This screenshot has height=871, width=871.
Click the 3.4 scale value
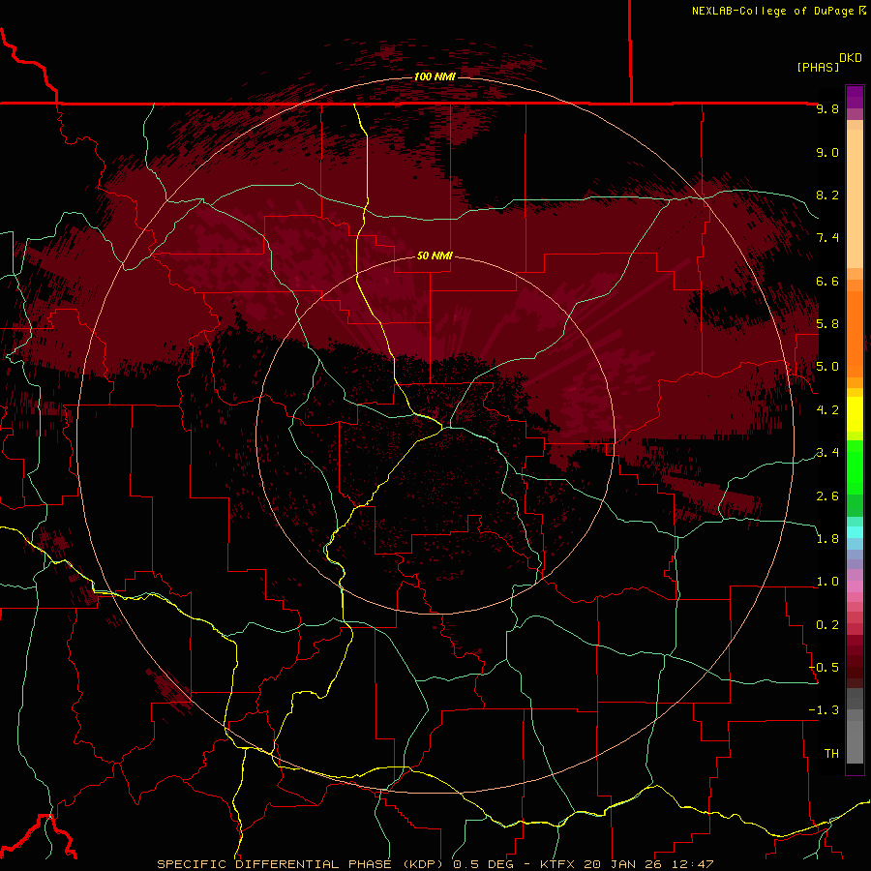pyautogui.click(x=827, y=453)
